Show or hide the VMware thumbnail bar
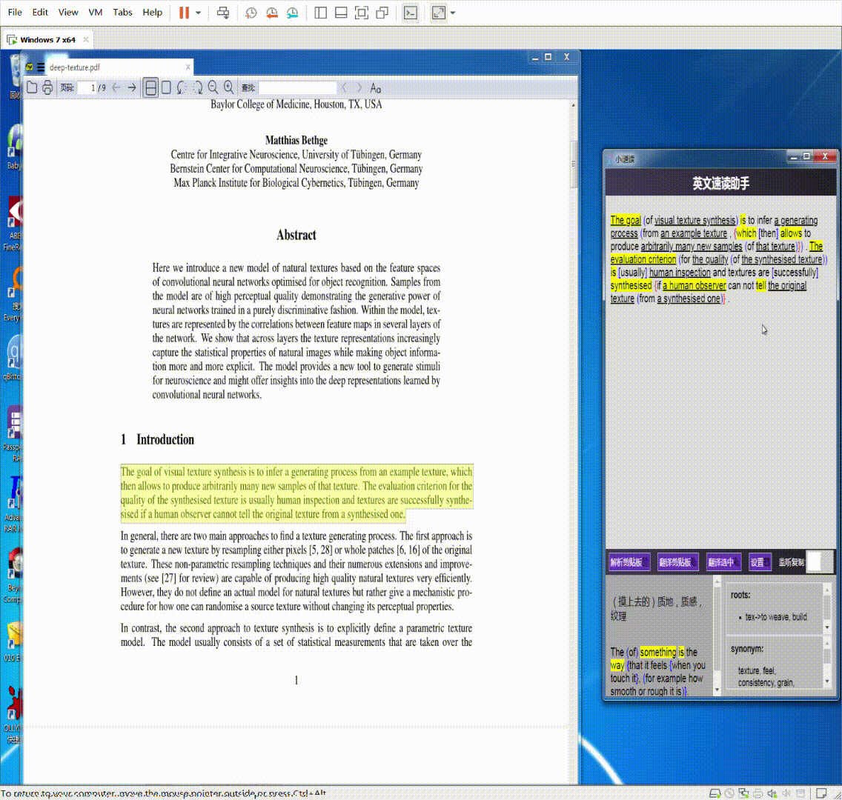Screen dimensions: 842x800 (341, 13)
